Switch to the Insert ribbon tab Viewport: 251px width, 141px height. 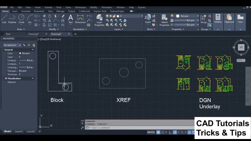tap(15, 11)
